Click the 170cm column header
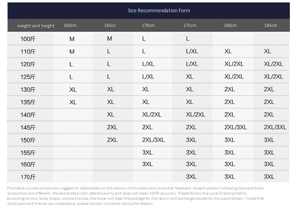Screen dimensions: 297x210 click(148, 25)
